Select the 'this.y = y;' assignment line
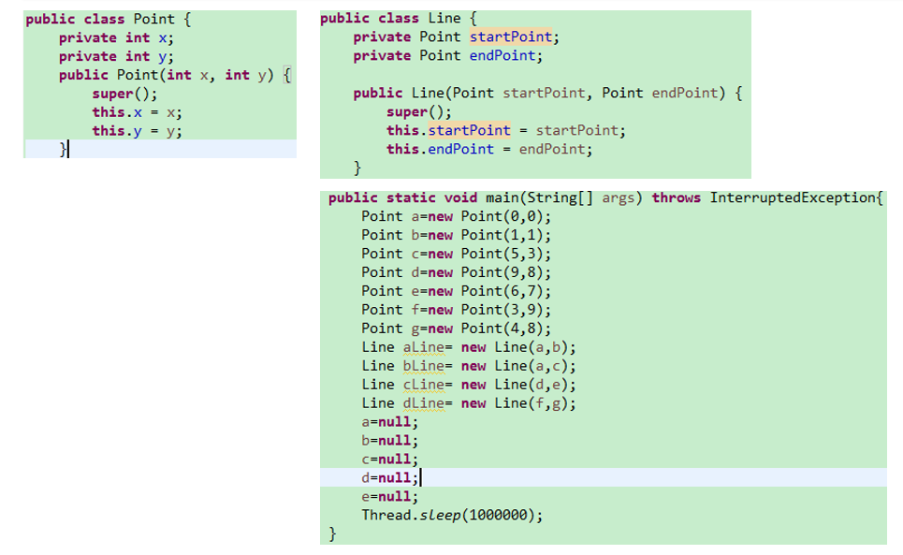This screenshot has width=903, height=555. coord(137,131)
